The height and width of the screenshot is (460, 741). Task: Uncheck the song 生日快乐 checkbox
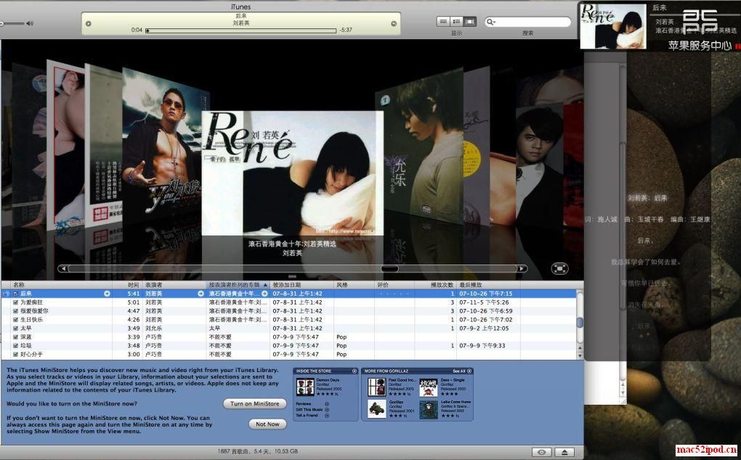[15, 320]
